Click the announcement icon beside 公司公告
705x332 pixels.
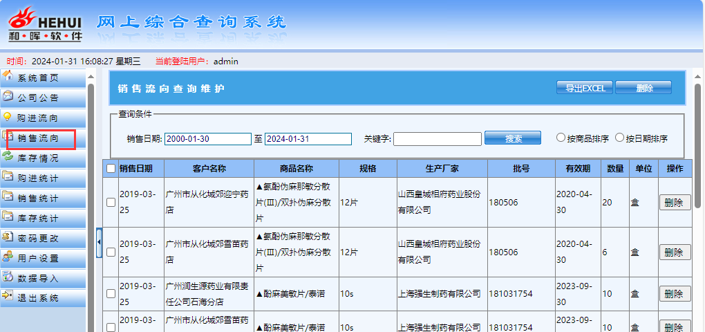point(8,96)
